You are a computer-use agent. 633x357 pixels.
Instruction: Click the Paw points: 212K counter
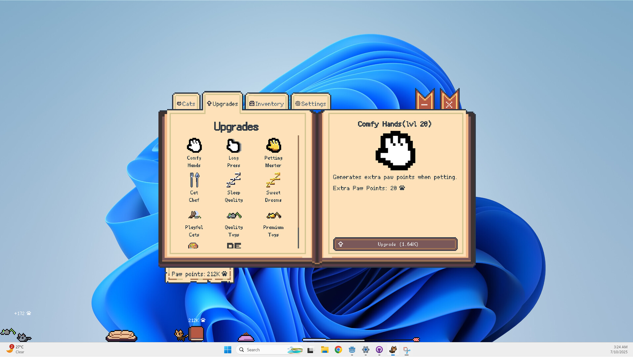199,274
